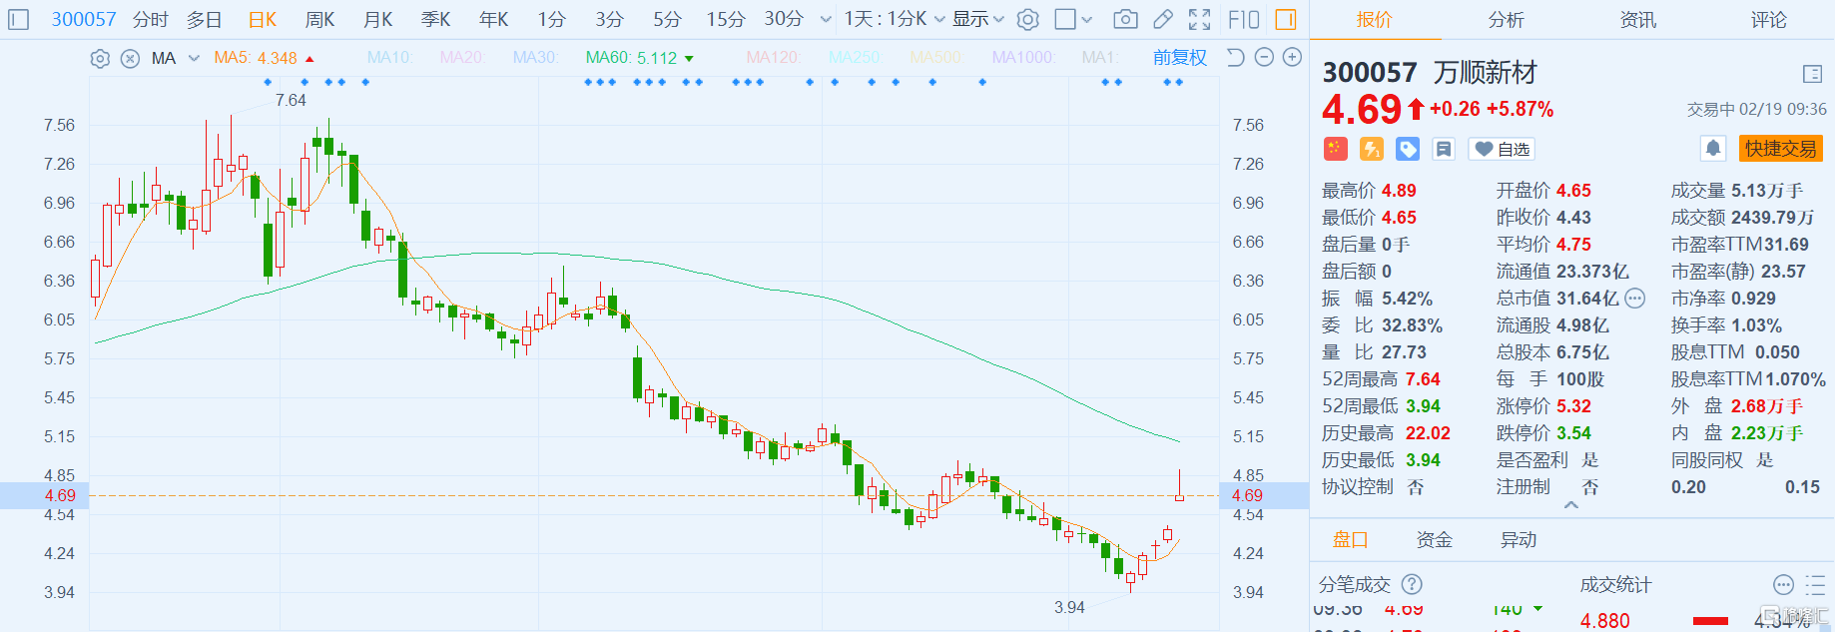Click the 快捷交易 quick trade button
Viewport: 1835px width, 632px height.
tap(1780, 149)
